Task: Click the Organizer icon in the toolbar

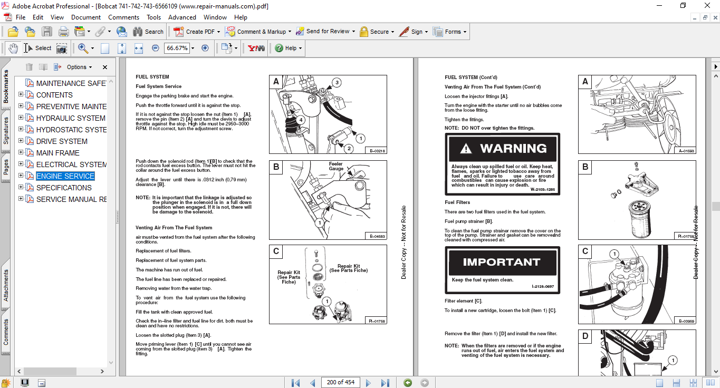Action: [x=80, y=32]
